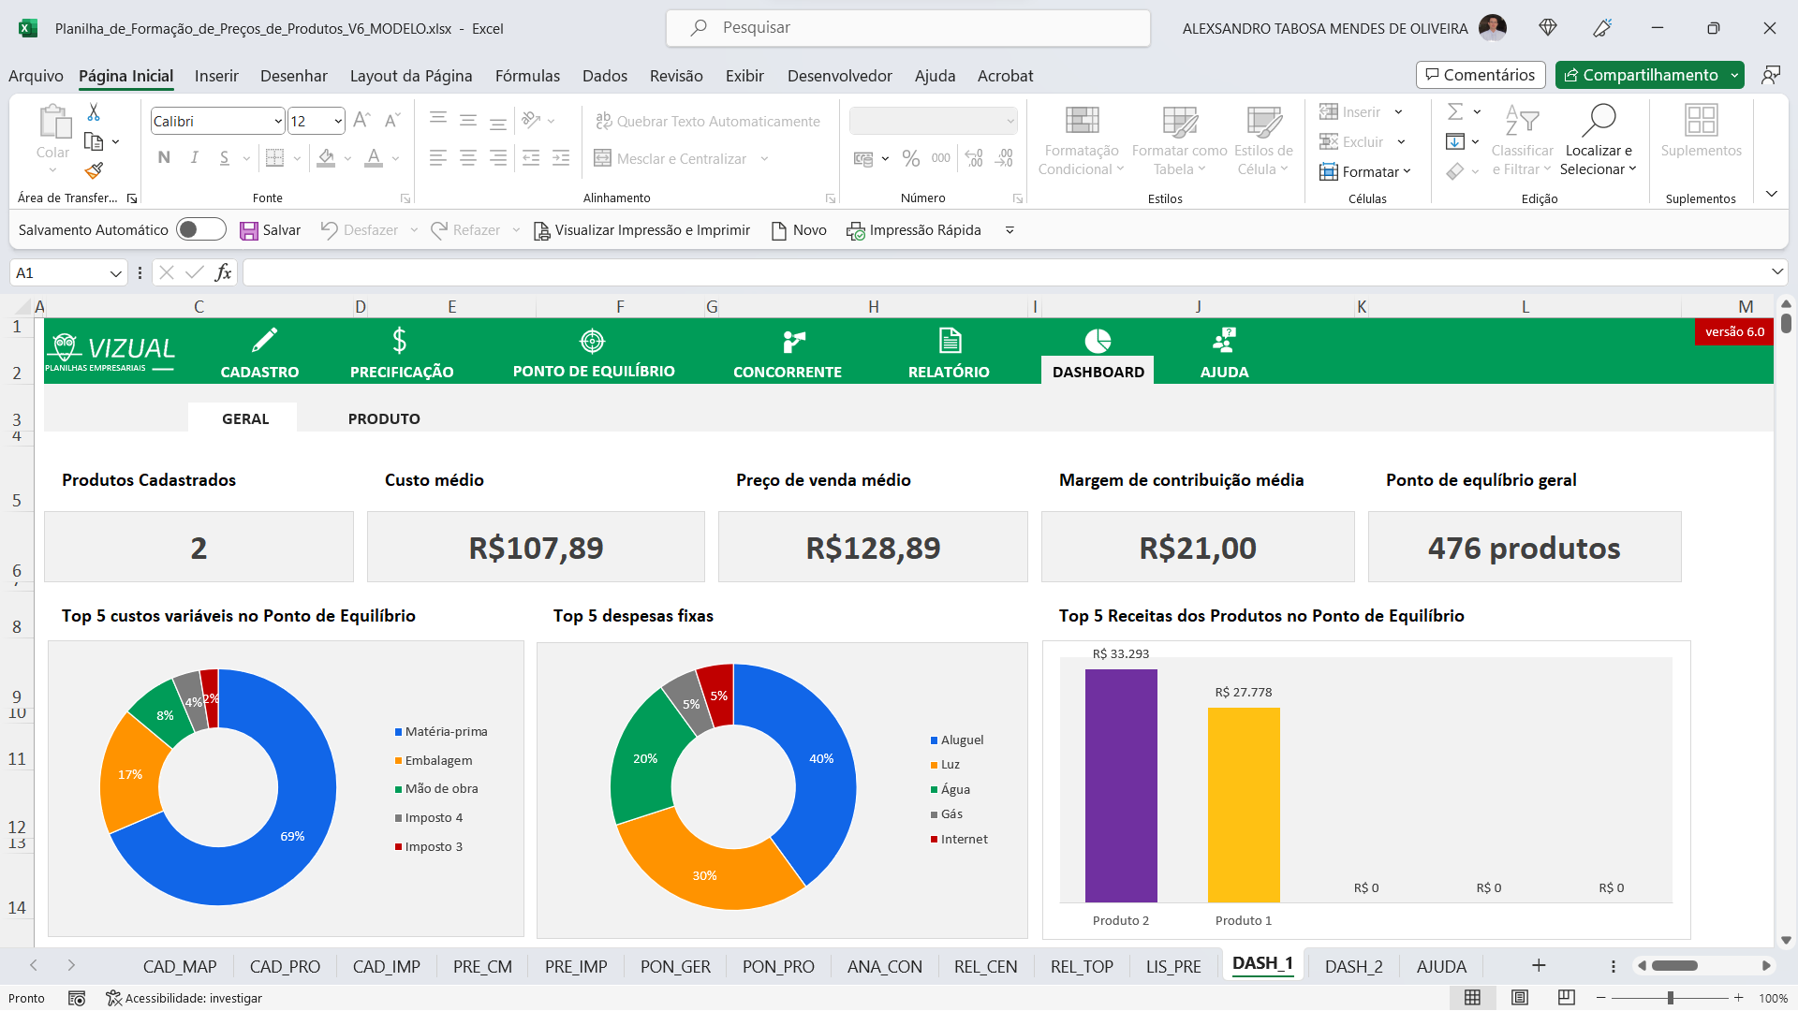Open the Ponto de Equilíbrio target icon

coord(592,342)
